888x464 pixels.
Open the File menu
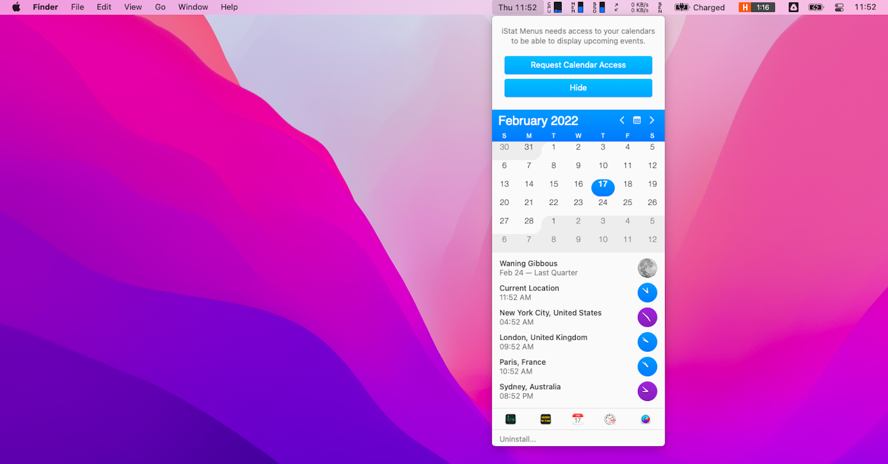point(77,7)
